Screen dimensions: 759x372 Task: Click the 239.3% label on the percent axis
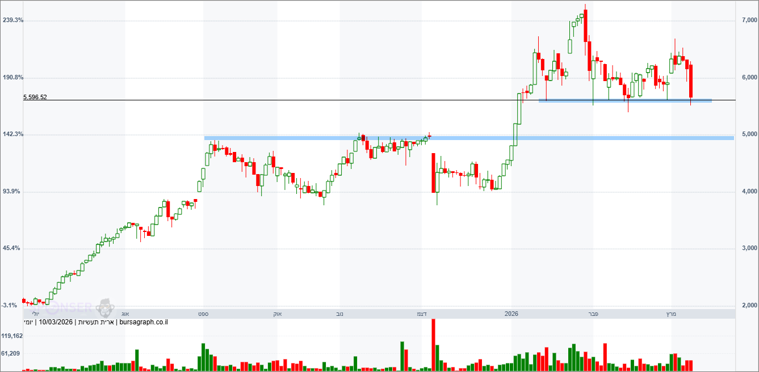[13, 20]
